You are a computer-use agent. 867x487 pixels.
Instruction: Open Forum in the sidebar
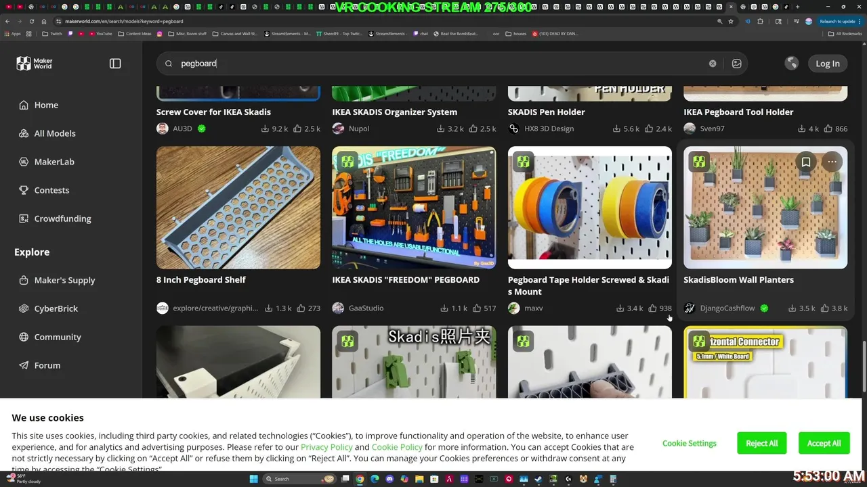coord(47,365)
